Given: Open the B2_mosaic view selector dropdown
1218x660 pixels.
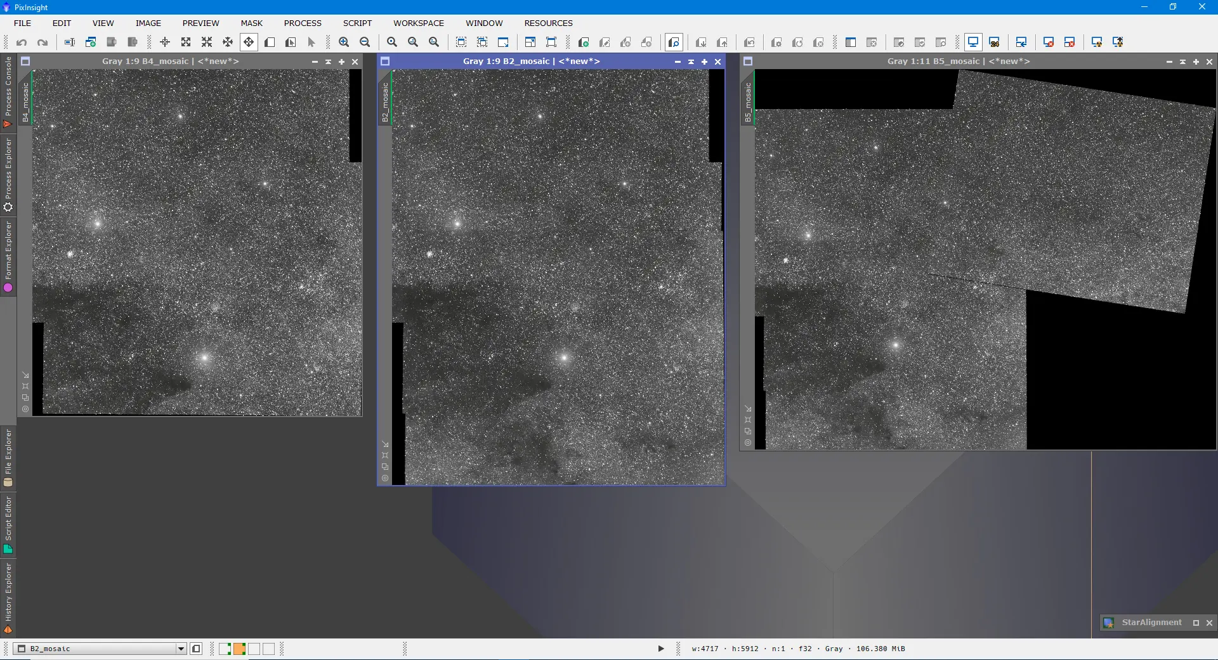Looking at the screenshot, I should (x=100, y=649).
